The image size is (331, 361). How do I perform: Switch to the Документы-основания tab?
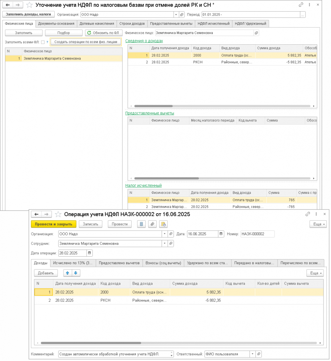pyautogui.click(x=56, y=24)
